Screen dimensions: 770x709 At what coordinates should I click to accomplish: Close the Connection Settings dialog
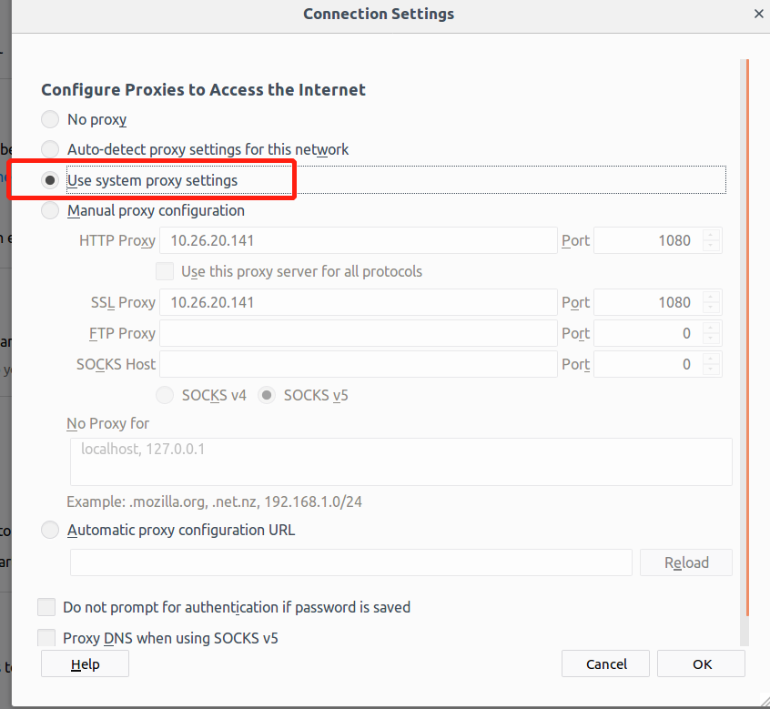[758, 14]
